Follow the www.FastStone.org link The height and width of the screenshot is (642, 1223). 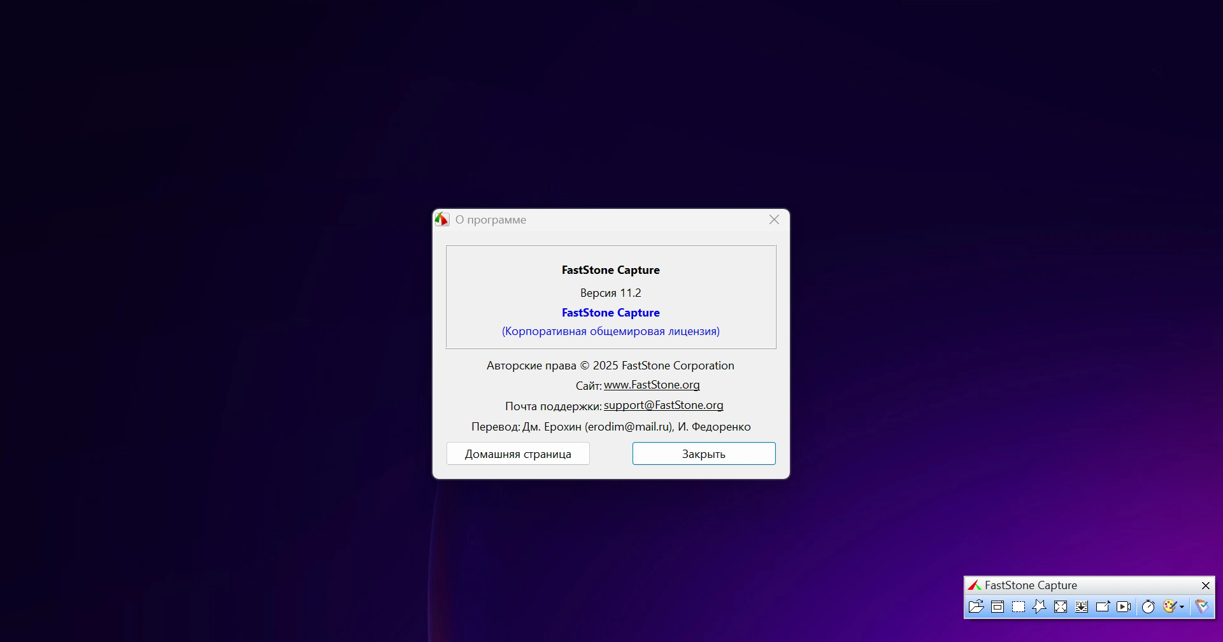pos(652,385)
